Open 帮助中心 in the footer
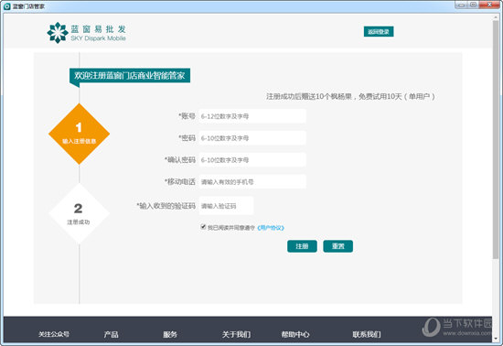The height and width of the screenshot is (346, 503). [295, 334]
